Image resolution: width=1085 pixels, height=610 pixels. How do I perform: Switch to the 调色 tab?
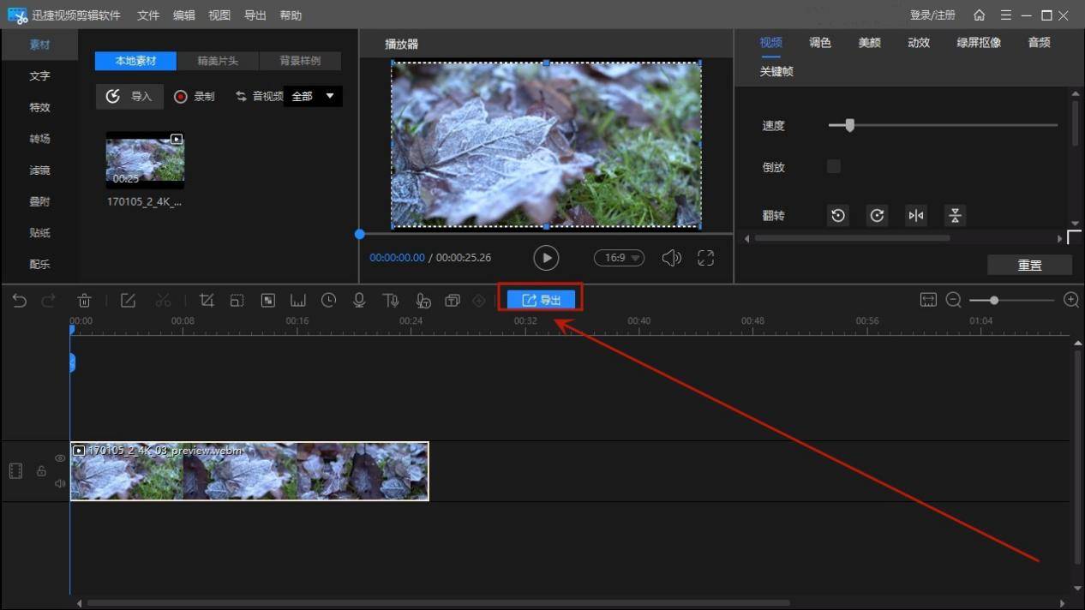(x=820, y=43)
